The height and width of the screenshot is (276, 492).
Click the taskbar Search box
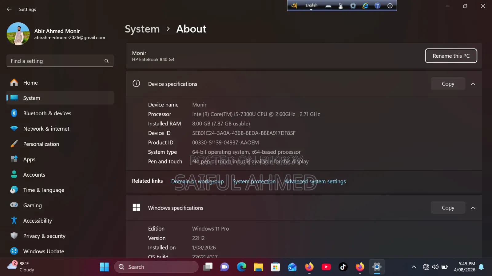click(156, 267)
